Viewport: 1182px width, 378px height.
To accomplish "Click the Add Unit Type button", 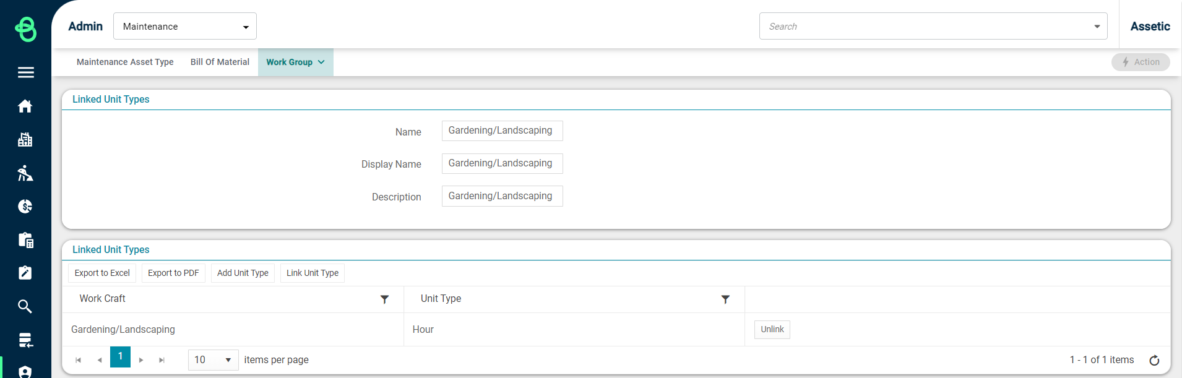I will click(x=243, y=273).
